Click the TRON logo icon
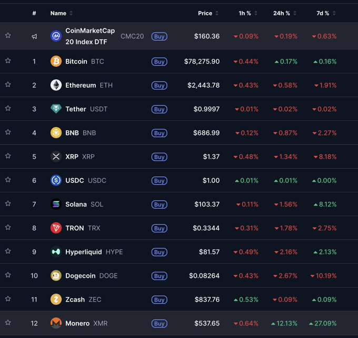Screen dimensions: 358x338 (56, 228)
